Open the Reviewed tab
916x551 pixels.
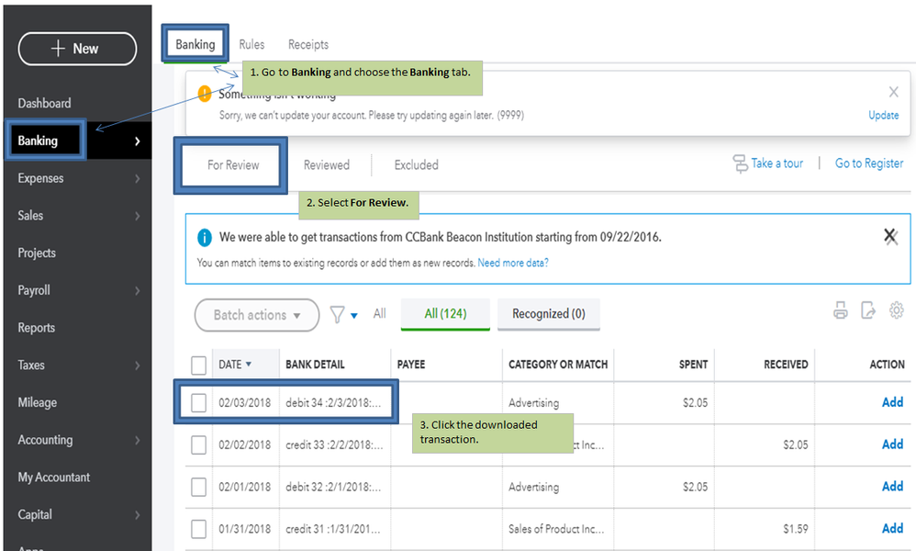(327, 165)
